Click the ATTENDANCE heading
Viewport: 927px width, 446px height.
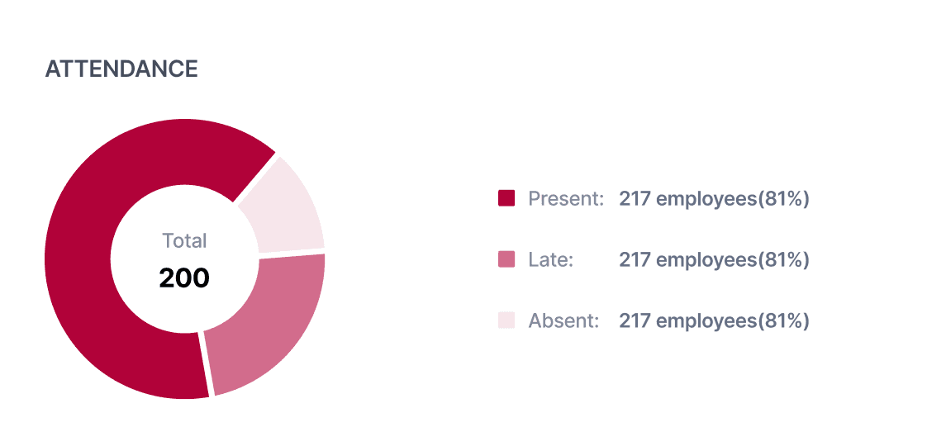[121, 69]
